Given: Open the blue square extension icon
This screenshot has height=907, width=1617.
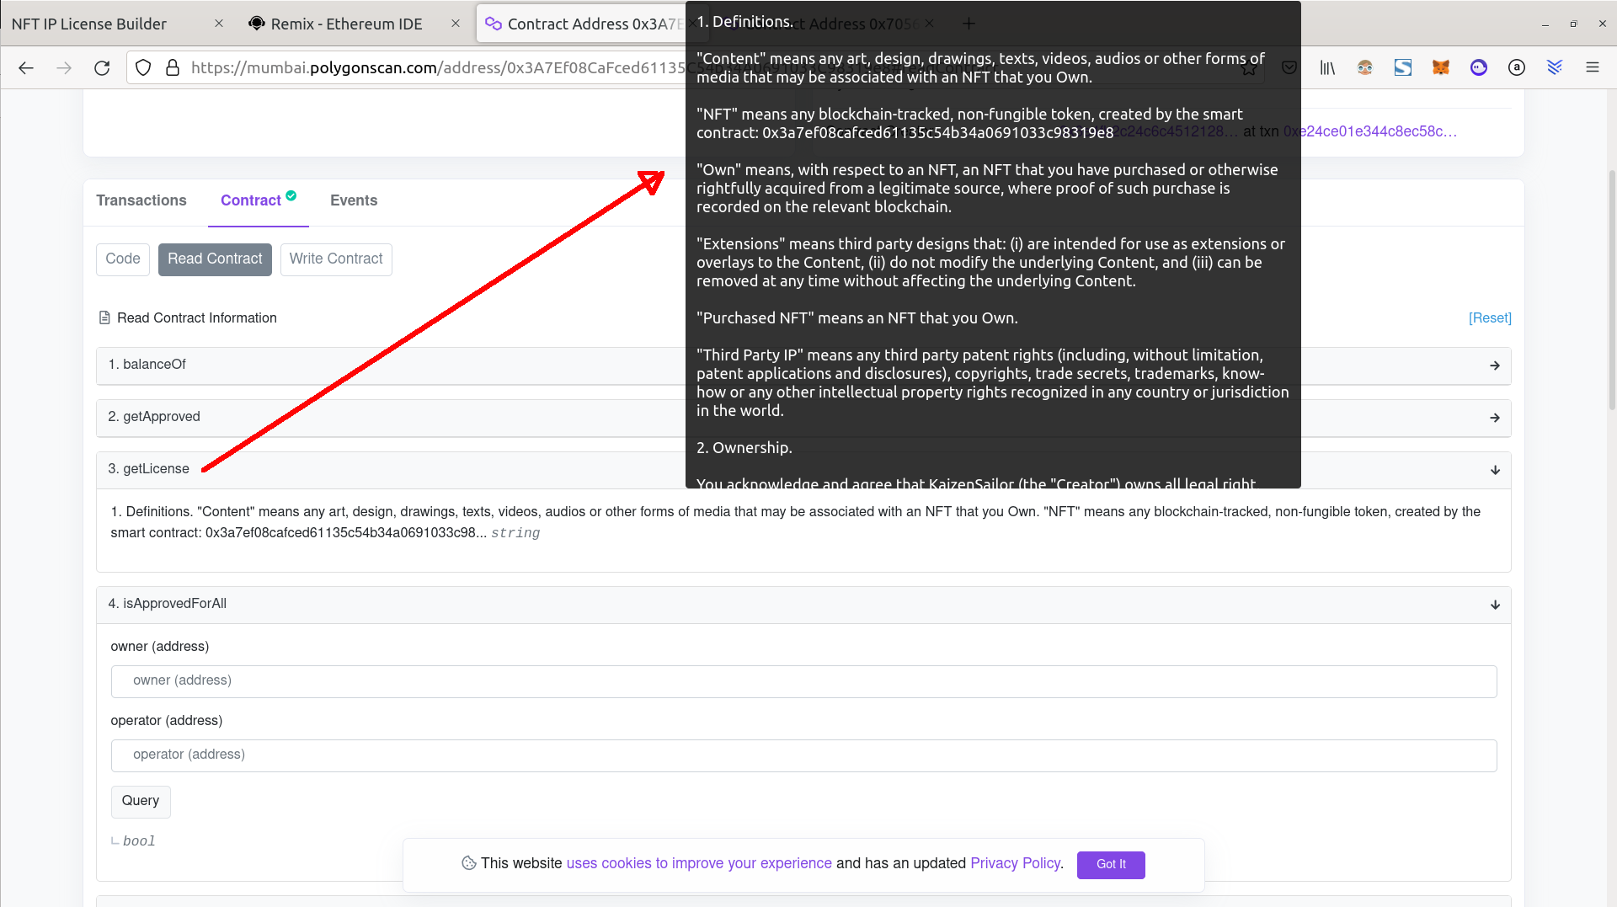Looking at the screenshot, I should click(x=1403, y=68).
